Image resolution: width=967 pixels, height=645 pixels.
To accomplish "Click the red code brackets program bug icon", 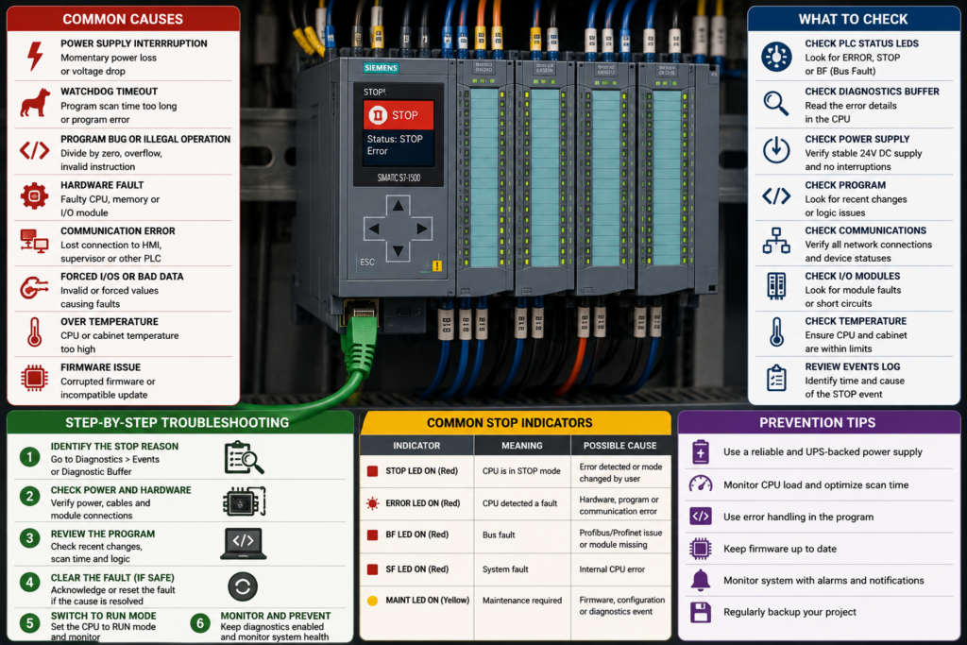I will coord(35,150).
